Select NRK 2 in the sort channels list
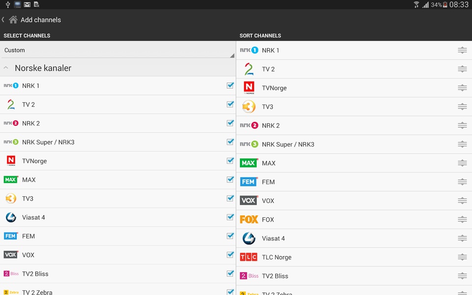The height and width of the screenshot is (295, 472). 354,125
